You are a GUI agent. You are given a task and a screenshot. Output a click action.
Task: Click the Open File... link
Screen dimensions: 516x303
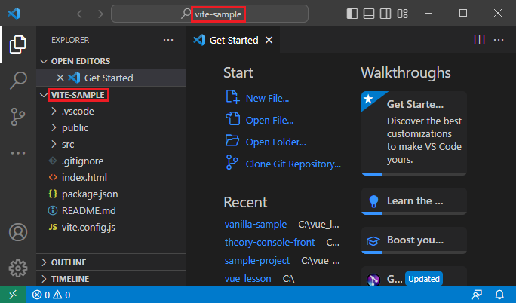pyautogui.click(x=269, y=121)
